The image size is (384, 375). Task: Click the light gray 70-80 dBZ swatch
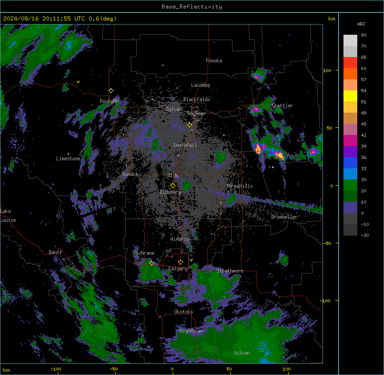tap(350, 41)
